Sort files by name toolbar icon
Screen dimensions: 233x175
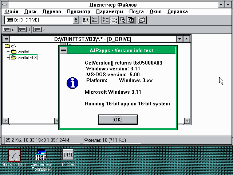pyautogui.click(x=106, y=20)
